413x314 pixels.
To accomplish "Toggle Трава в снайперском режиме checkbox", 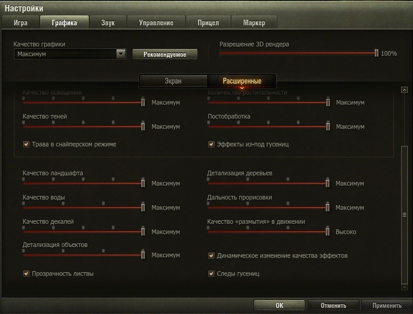I will [26, 144].
